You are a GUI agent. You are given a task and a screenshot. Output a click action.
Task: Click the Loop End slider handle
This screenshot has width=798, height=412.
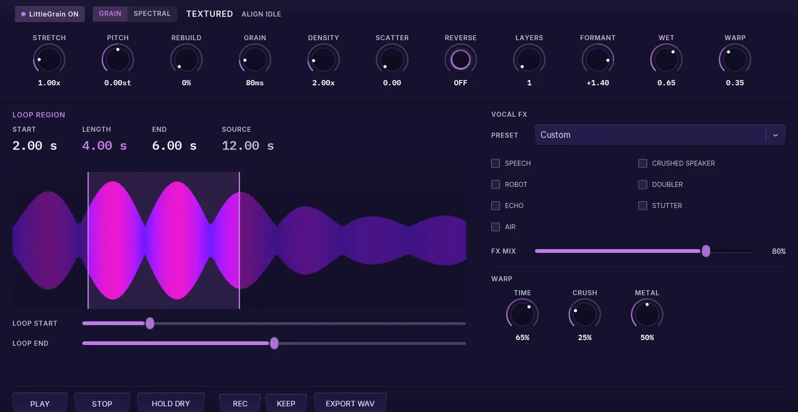274,343
